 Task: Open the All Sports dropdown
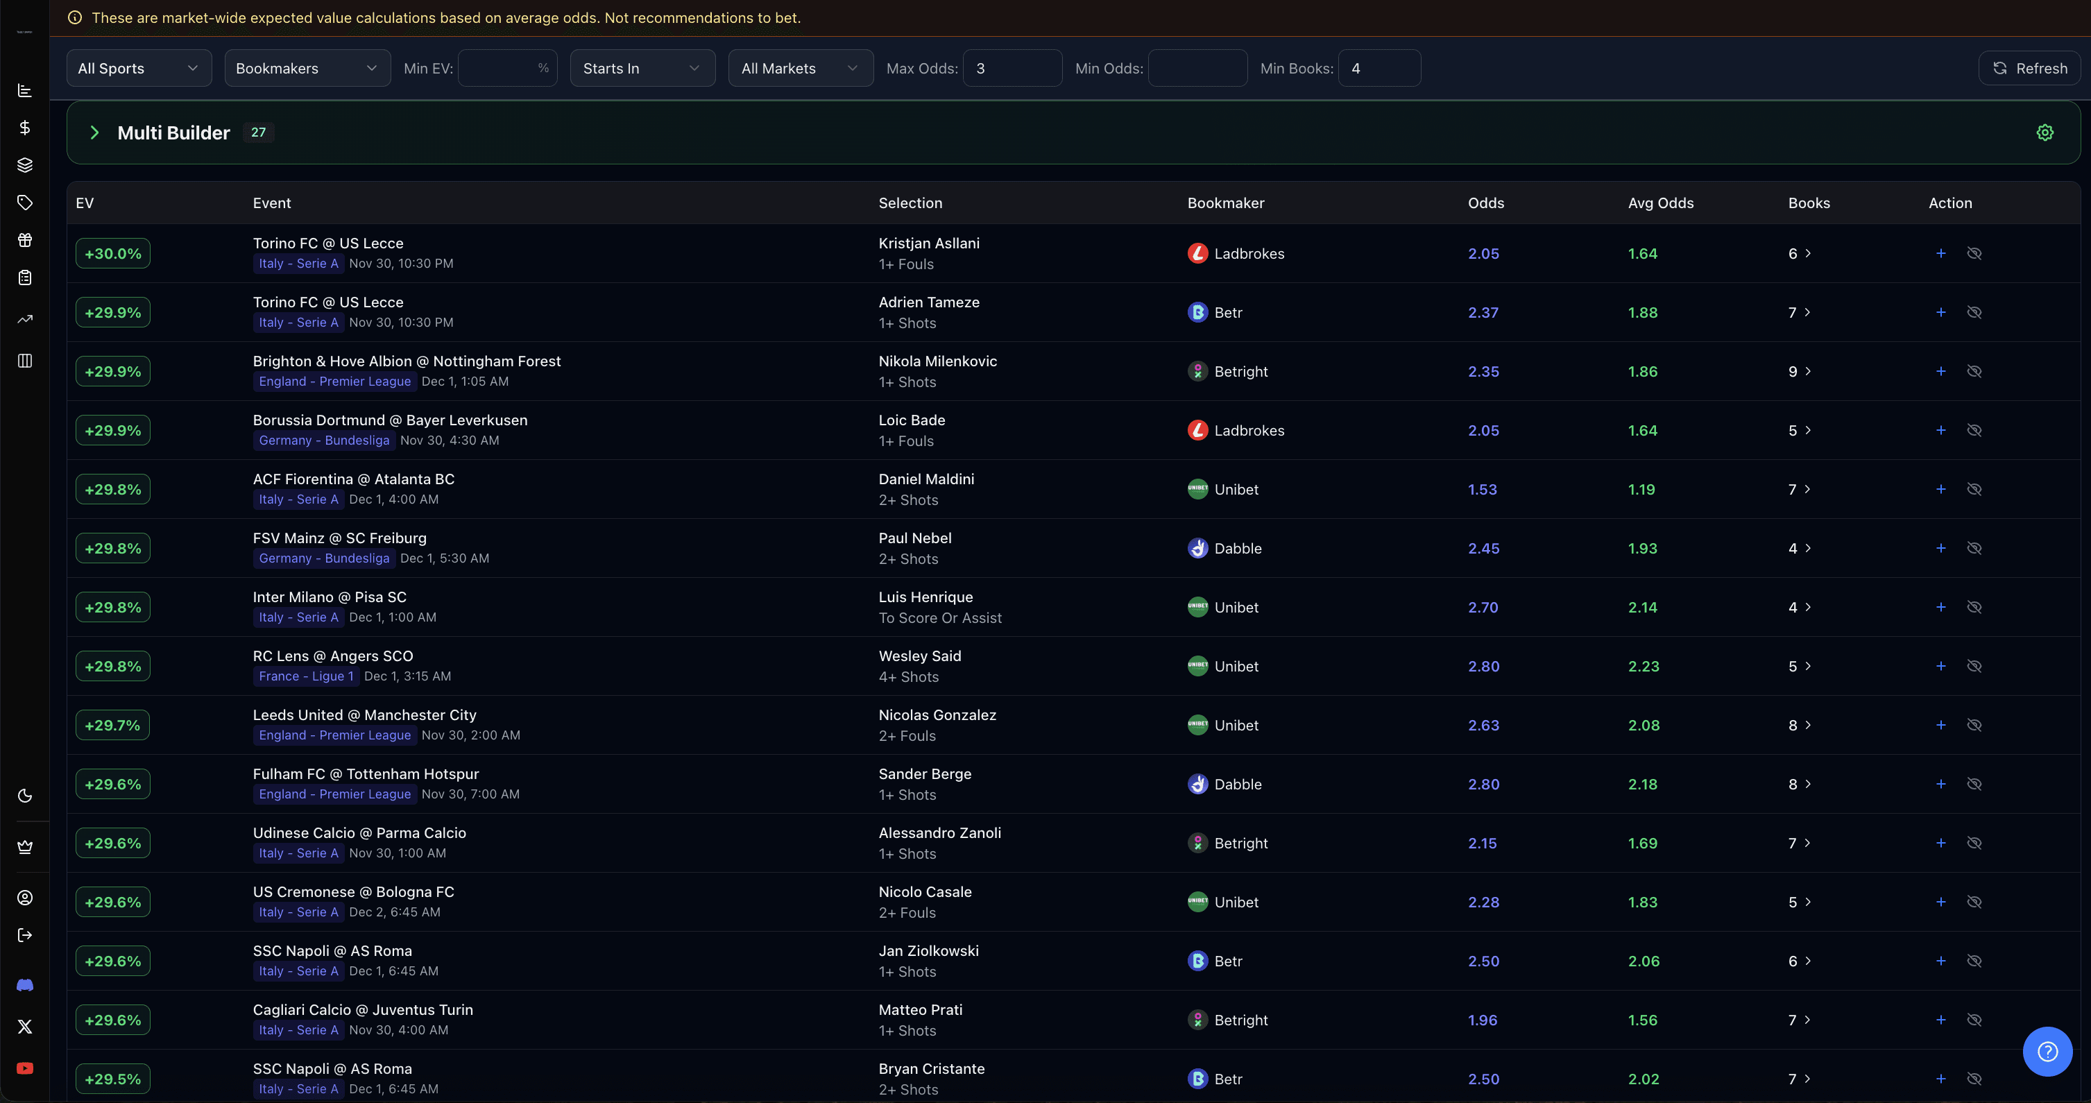[x=139, y=68]
